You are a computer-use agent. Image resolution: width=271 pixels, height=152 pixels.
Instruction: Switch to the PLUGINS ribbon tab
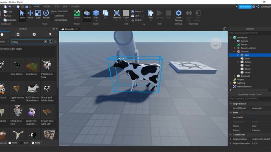tap(75, 7)
